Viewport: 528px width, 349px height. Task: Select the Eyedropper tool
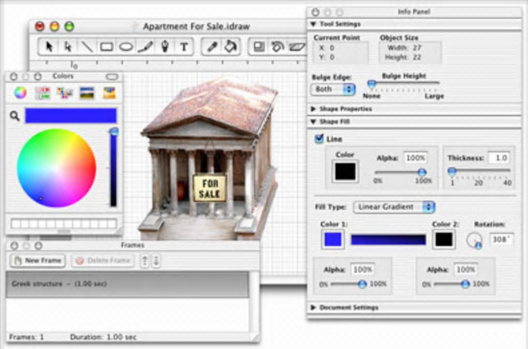[x=212, y=47]
